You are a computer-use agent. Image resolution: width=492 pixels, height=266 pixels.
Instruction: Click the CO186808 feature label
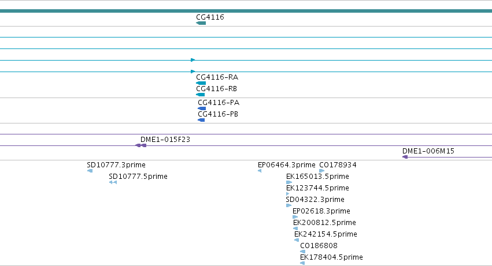pos(319,246)
